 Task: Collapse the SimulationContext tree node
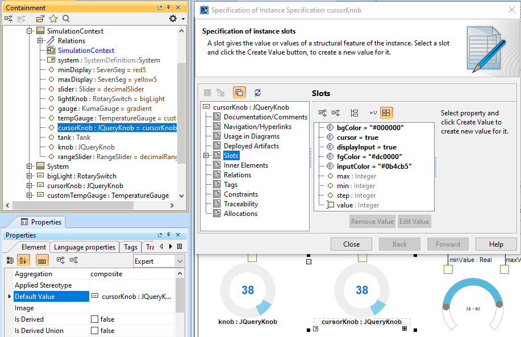click(x=30, y=31)
